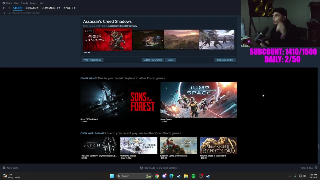This screenshot has width=320, height=180.
Task: Open the Jump Space banner
Action: [199, 100]
